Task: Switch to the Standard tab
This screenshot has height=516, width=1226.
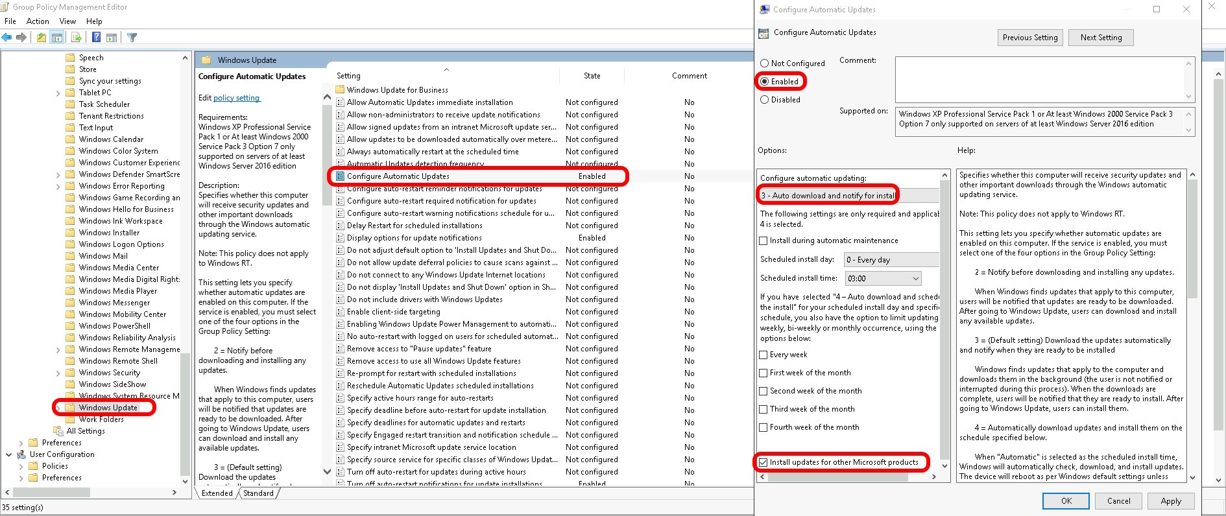Action: [258, 493]
